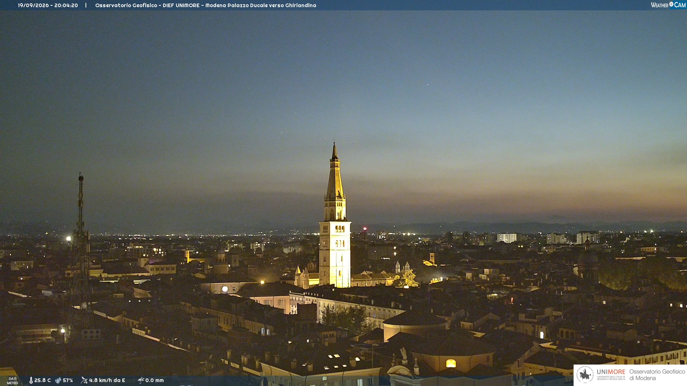Click the wind vane icon
Viewport: 687px width, 386px height.
point(84,380)
